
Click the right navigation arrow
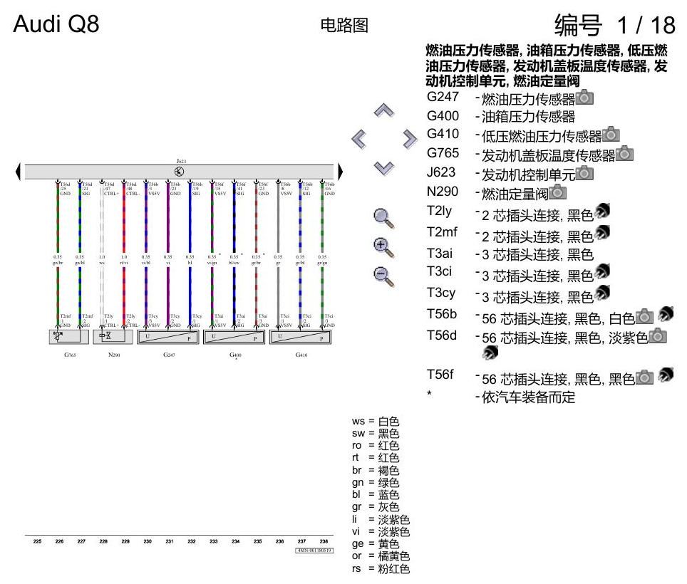[x=410, y=139]
